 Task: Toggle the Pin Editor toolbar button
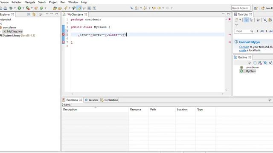[x=131, y=8]
